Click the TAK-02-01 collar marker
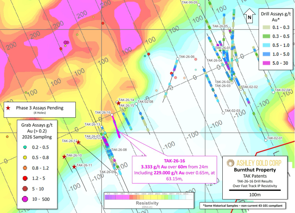 click(x=265, y=140)
